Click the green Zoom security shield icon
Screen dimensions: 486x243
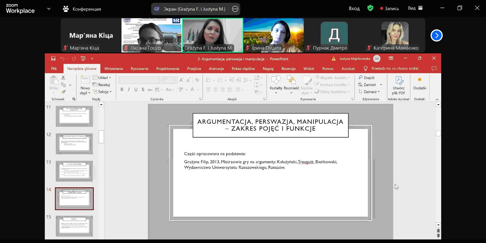pos(370,8)
